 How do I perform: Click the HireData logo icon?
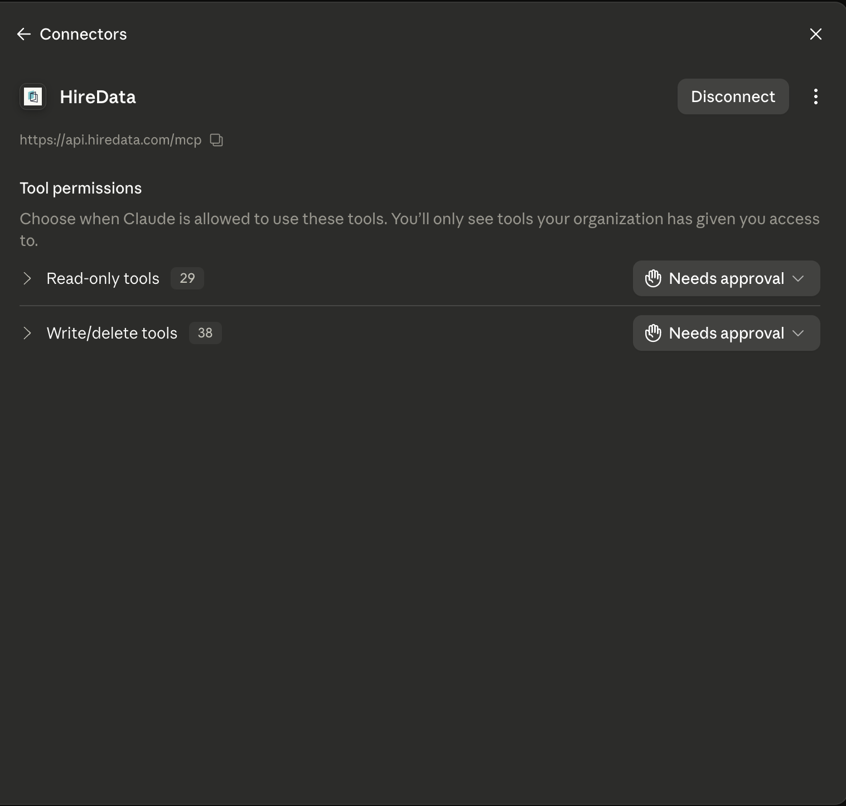pos(33,96)
